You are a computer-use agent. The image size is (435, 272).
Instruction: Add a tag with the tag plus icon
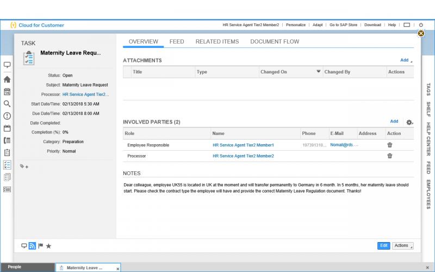point(24,166)
